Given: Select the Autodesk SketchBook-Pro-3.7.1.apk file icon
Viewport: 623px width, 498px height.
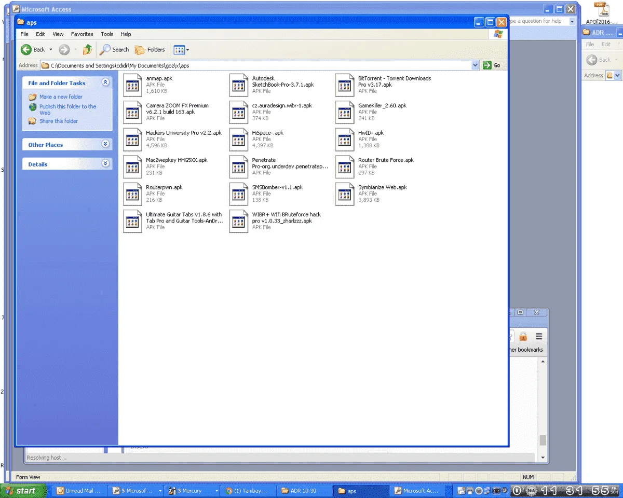Looking at the screenshot, I should tap(239, 85).
